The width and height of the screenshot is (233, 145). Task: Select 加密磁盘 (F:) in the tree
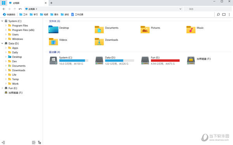[16, 93]
